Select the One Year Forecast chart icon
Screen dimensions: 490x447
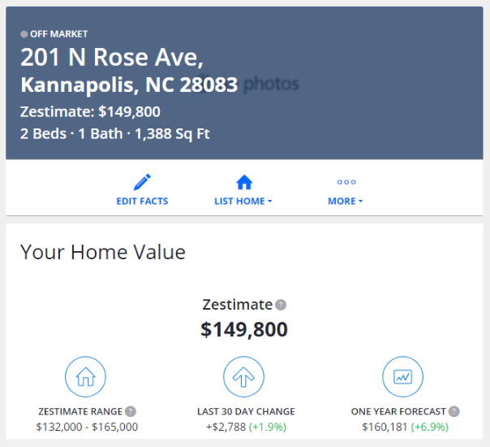pos(403,377)
